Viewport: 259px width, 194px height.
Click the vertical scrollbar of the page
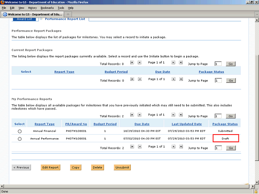pyautogui.click(x=256, y=101)
